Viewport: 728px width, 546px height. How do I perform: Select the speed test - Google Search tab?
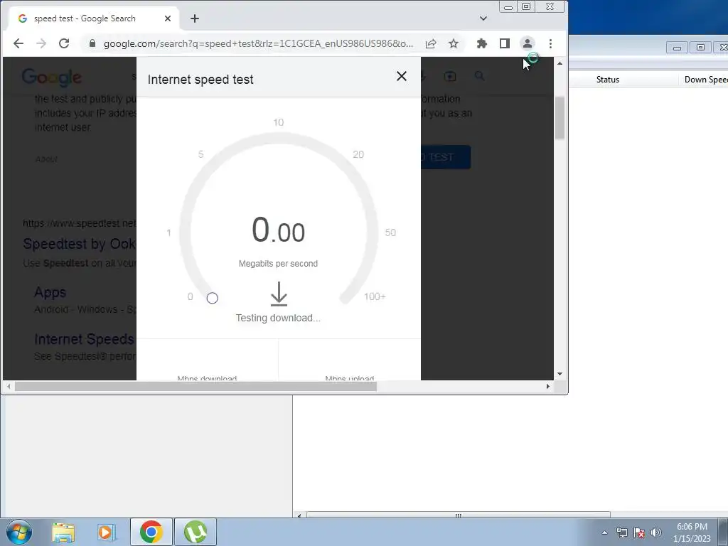click(x=93, y=18)
